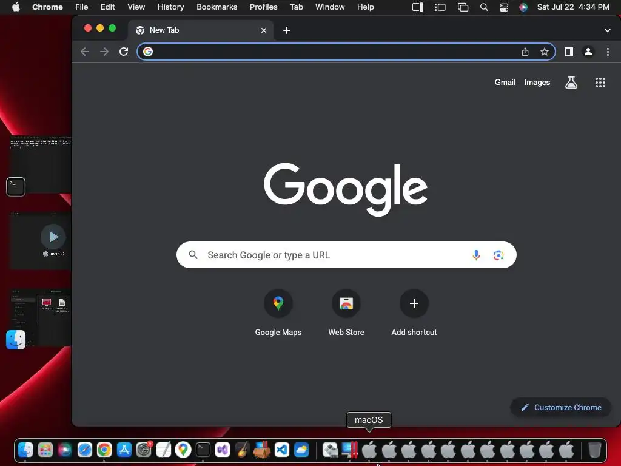Viewport: 621px width, 466px height.
Task: Open System Settings from the Dock
Action: [144, 450]
